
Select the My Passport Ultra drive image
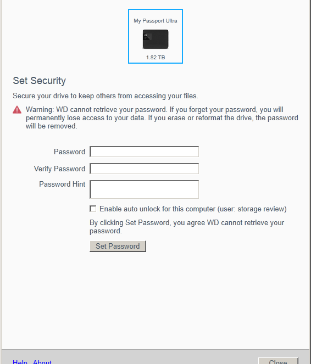pos(155,39)
